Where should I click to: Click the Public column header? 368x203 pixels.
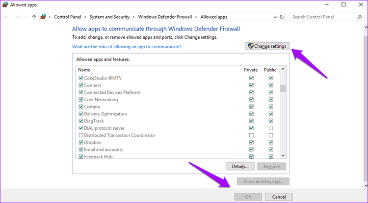click(x=270, y=70)
